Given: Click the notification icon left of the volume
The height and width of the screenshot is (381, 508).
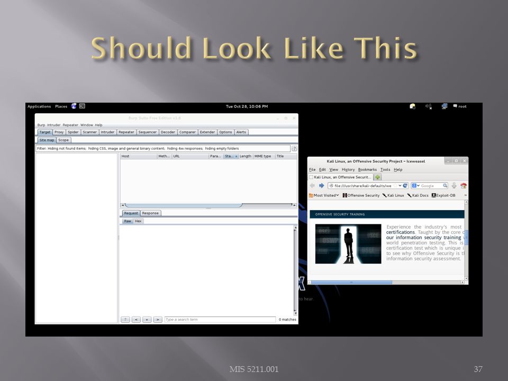Looking at the screenshot, I should [412, 106].
